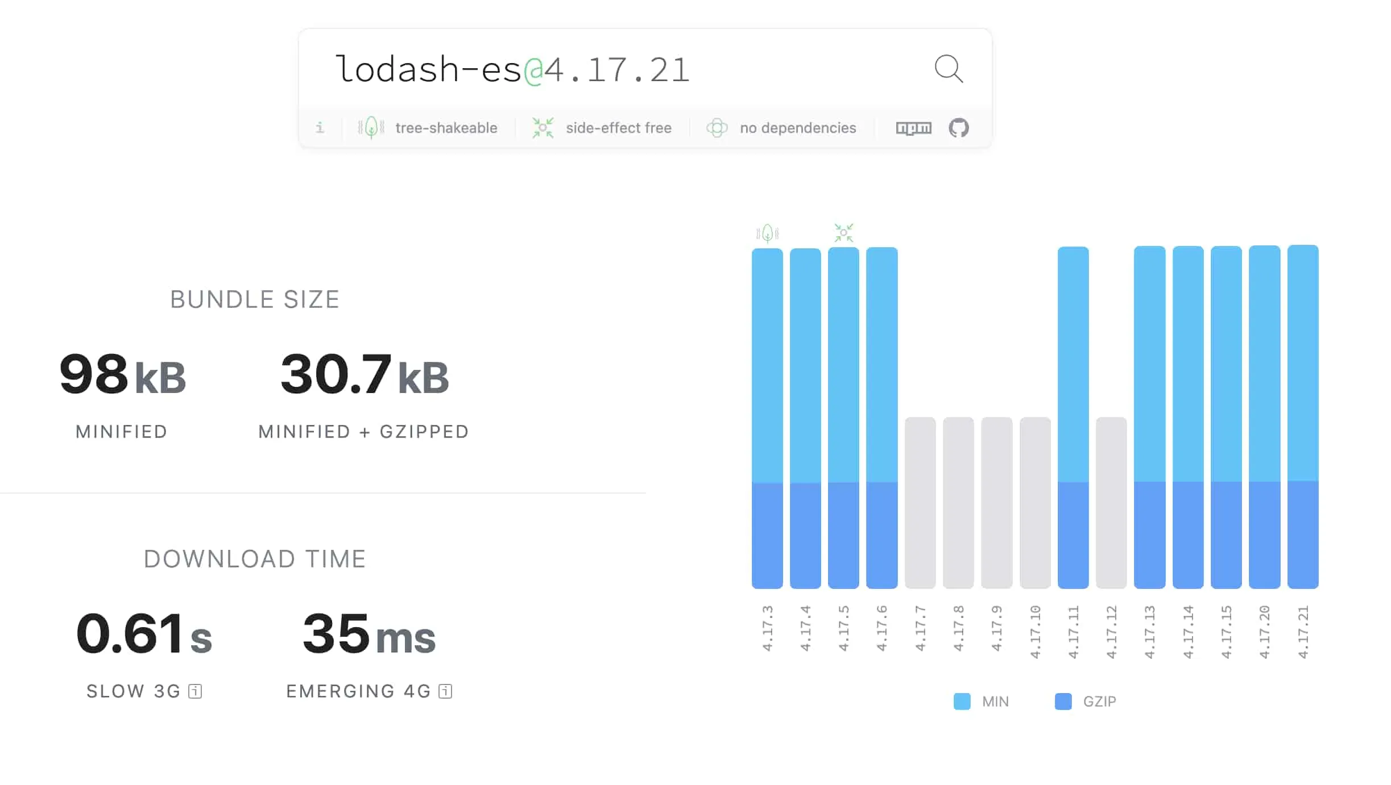Select the 4.17.15 version bar
The height and width of the screenshot is (785, 1391).
tap(1226, 417)
